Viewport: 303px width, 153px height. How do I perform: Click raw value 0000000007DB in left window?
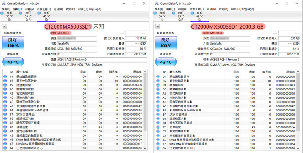coord(133,85)
